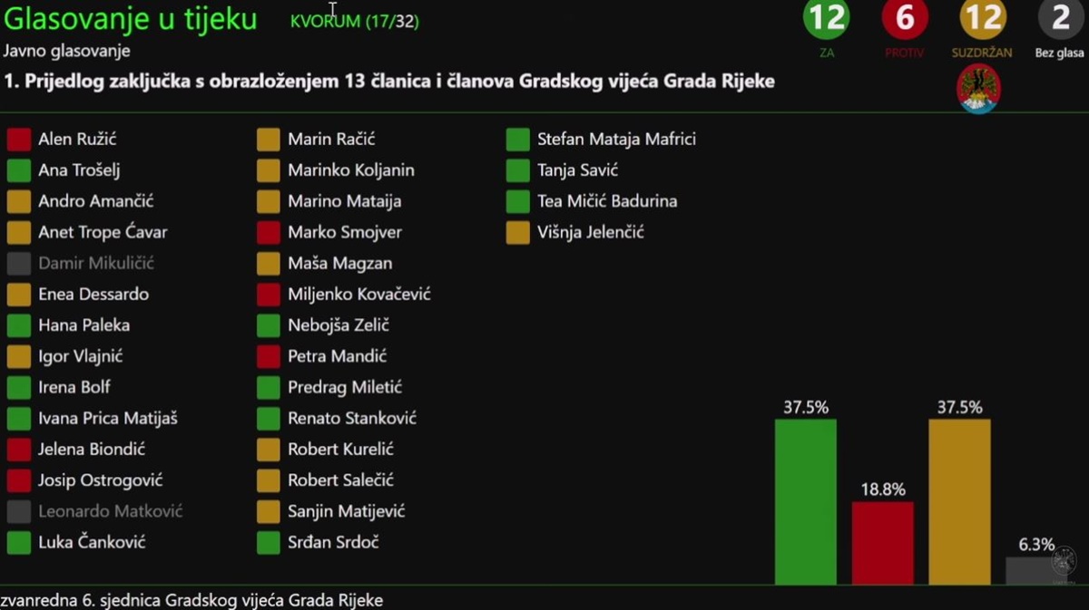The height and width of the screenshot is (610, 1089).
Task: Click green vote square beside Ana Trošelj
Action: click(19, 170)
